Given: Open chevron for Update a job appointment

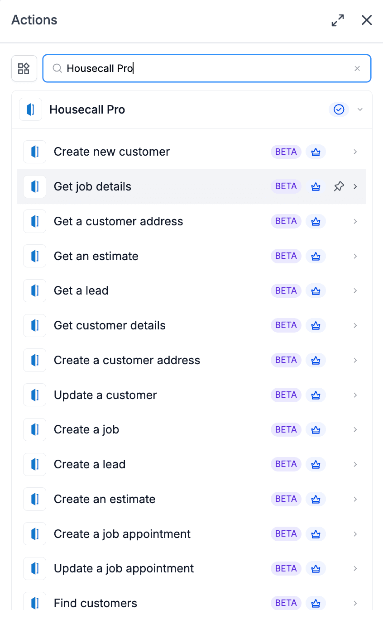Looking at the screenshot, I should [355, 568].
